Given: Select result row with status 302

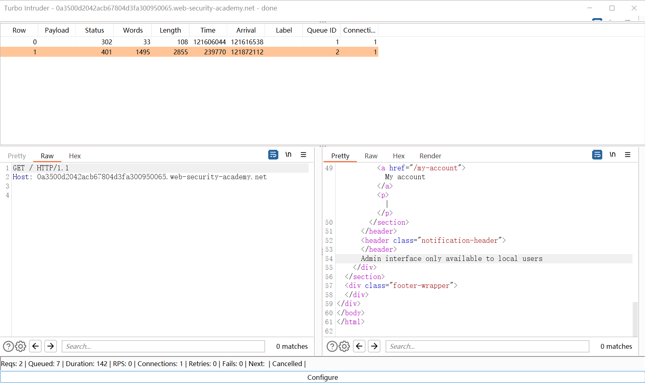Looking at the screenshot, I should (106, 42).
